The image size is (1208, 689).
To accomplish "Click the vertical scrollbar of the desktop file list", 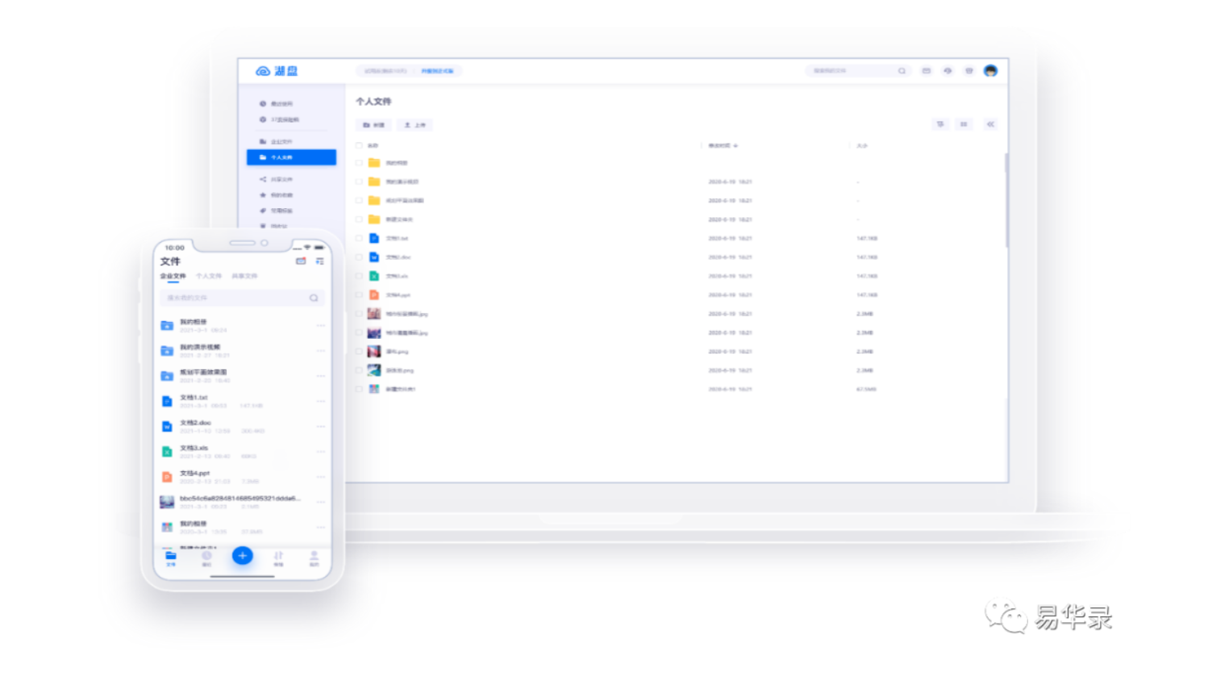I will tap(1006, 202).
